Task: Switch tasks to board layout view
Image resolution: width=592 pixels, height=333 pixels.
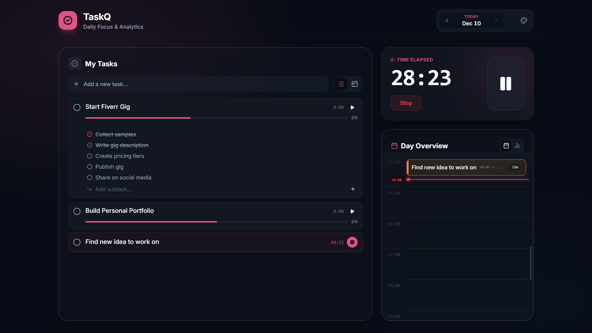Action: (355, 84)
